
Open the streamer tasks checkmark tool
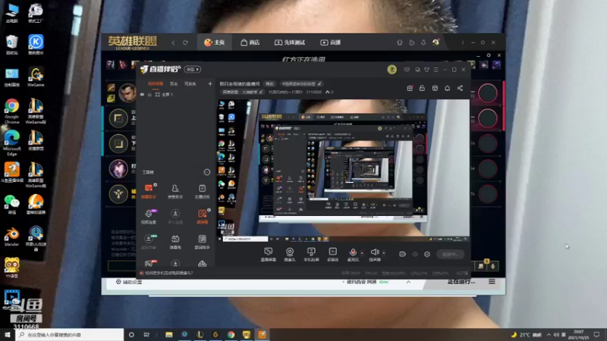click(202, 191)
